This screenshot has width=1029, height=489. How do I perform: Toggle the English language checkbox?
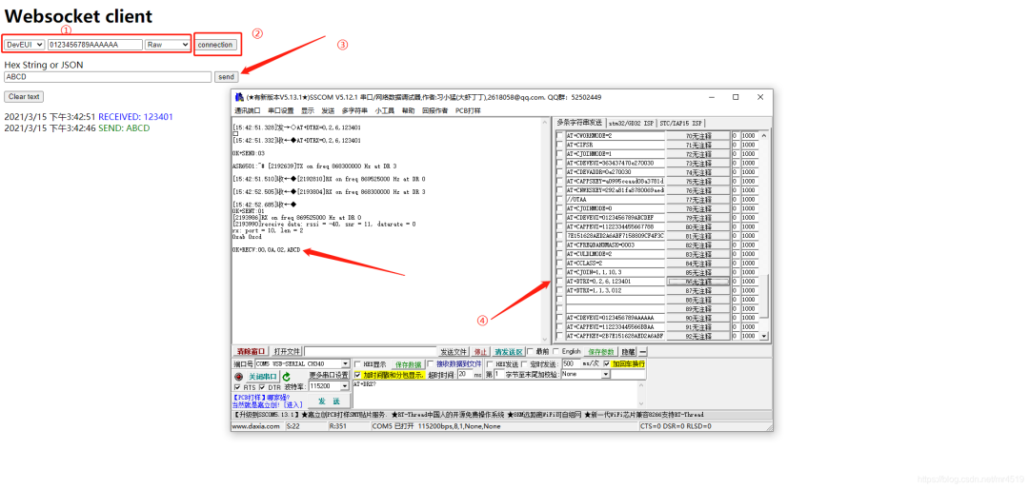click(556, 352)
